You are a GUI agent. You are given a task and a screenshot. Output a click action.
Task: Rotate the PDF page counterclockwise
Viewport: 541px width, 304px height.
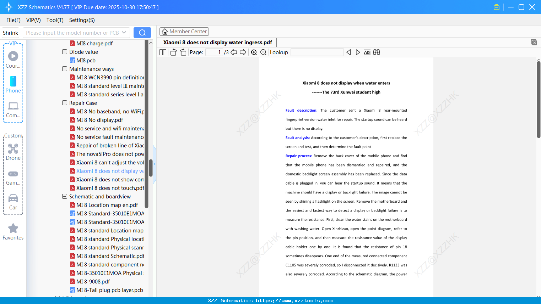pos(173,52)
